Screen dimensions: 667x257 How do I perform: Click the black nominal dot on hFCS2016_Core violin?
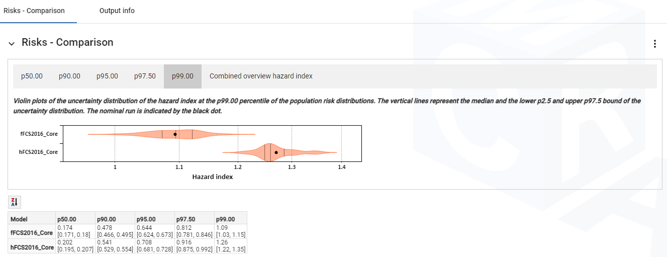[x=276, y=152]
